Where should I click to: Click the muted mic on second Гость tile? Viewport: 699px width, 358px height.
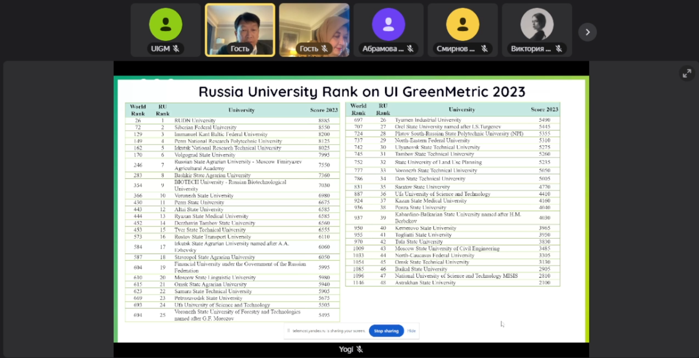(325, 49)
